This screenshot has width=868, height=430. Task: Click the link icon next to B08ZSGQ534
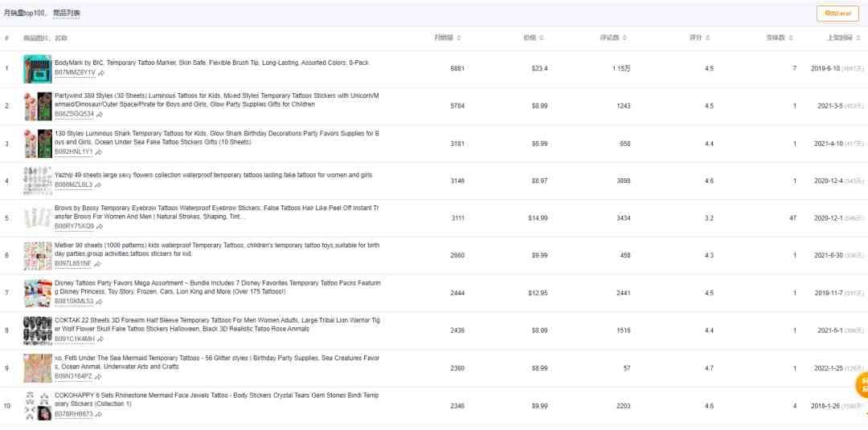(99, 114)
